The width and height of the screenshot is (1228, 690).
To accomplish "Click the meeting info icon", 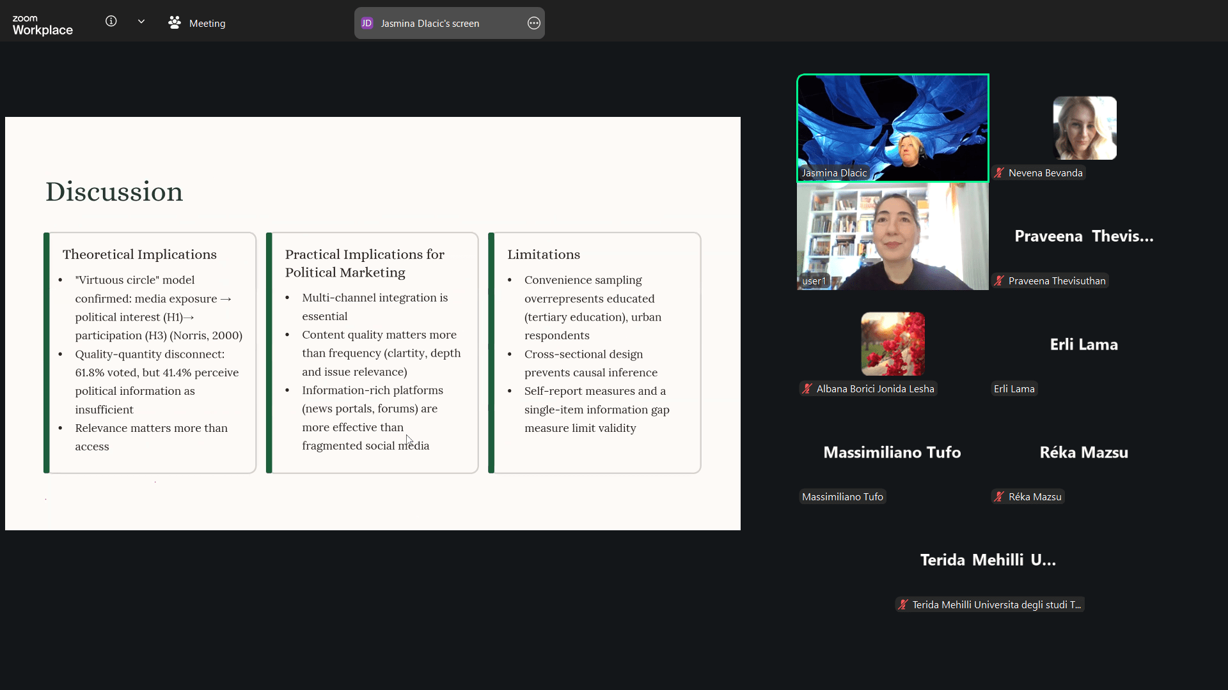I will point(111,22).
